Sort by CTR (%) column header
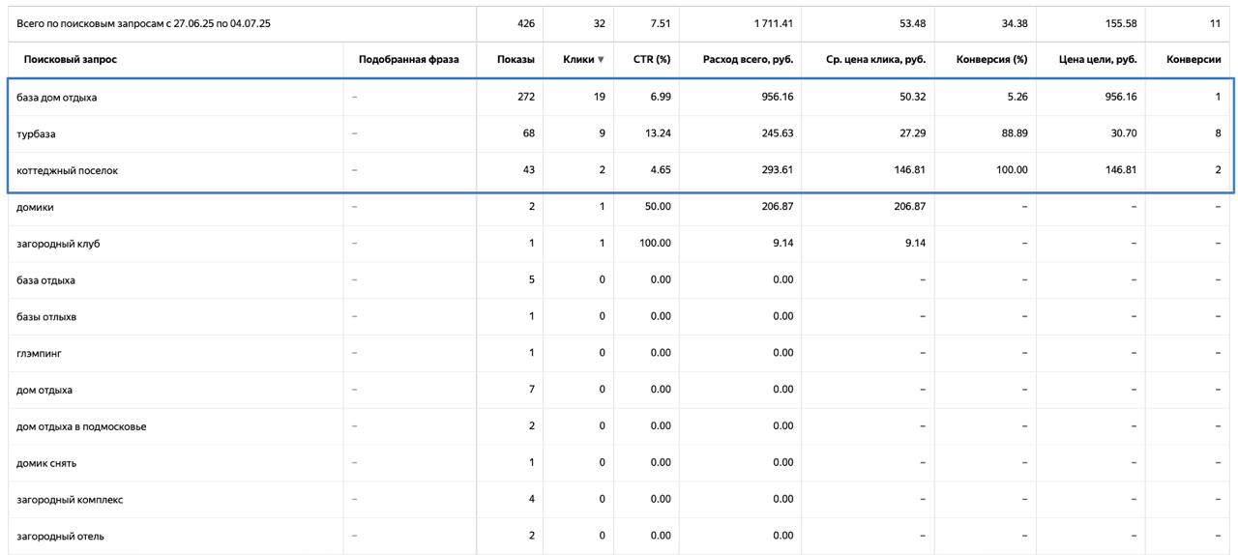Screen dimensions: 1238x555 coord(651,60)
